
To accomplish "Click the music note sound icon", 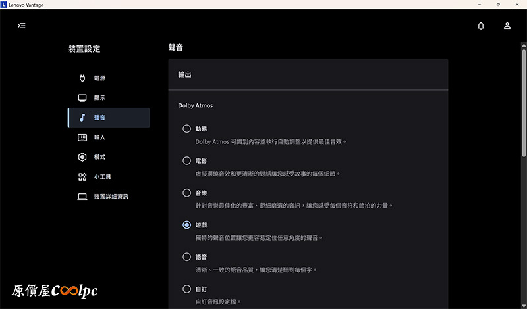I will pos(82,118).
